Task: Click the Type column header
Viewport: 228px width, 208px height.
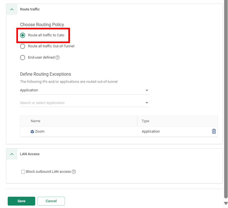Action: click(x=145, y=121)
